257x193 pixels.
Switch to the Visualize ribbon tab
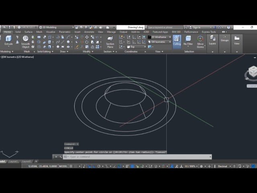51,32
